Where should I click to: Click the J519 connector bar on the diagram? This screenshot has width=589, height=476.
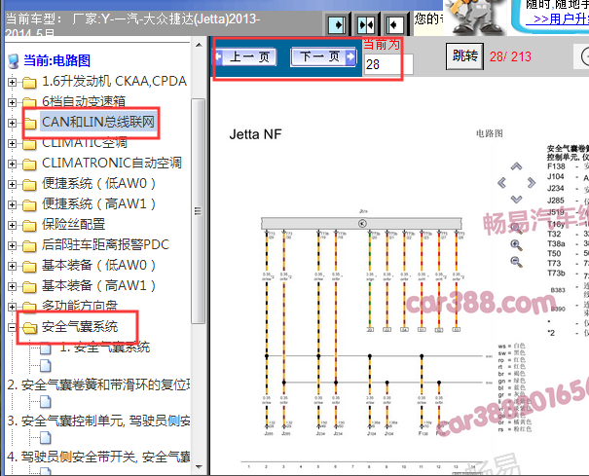362,224
